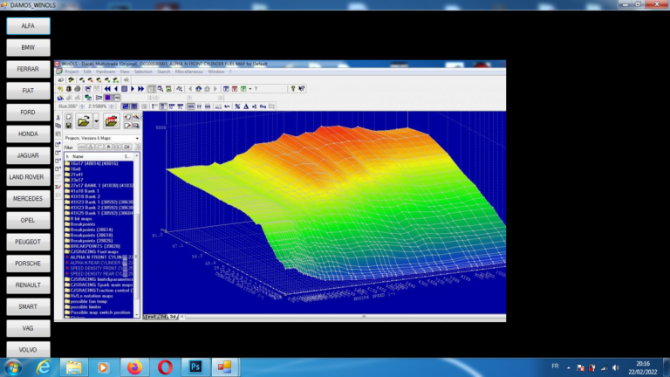Click the single right blue arrow icon
The height and width of the screenshot is (377, 670).
(x=133, y=88)
